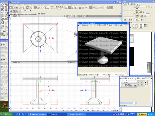Screen dimensions: 155x116
Task: Switch to the .SHD document tab
Action: (23, 14)
